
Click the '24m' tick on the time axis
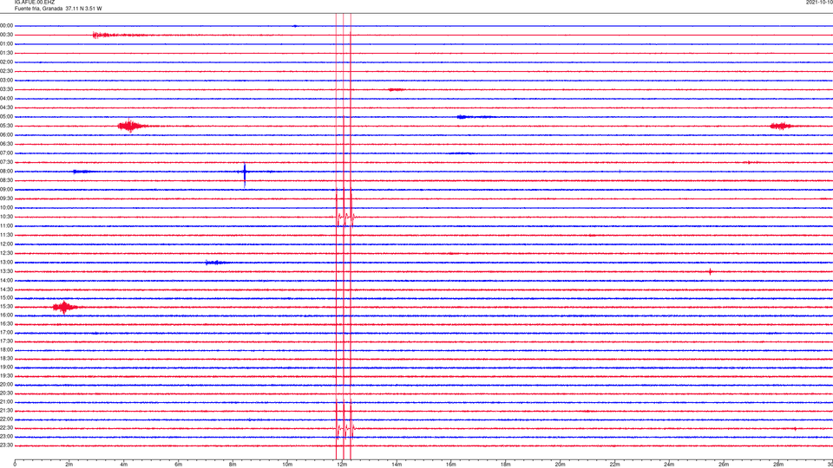[x=669, y=465]
